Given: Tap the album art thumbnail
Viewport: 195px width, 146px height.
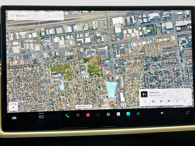Looking at the screenshot, I should point(144,94).
